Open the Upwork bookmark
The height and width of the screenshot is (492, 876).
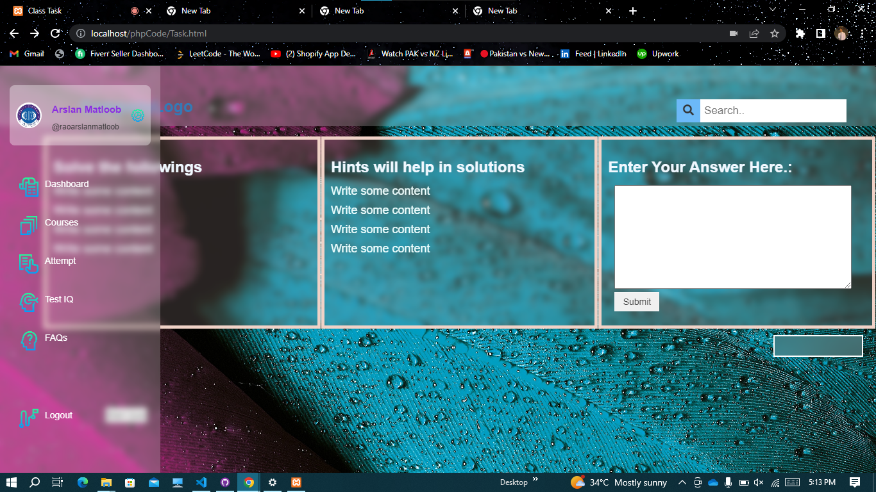point(641,54)
